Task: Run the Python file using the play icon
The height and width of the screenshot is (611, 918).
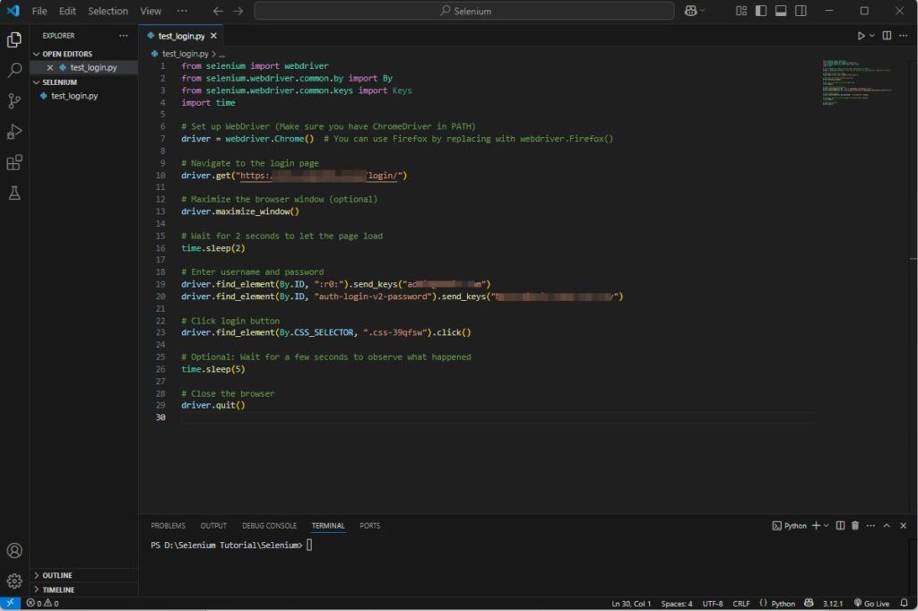Action: pyautogui.click(x=859, y=36)
